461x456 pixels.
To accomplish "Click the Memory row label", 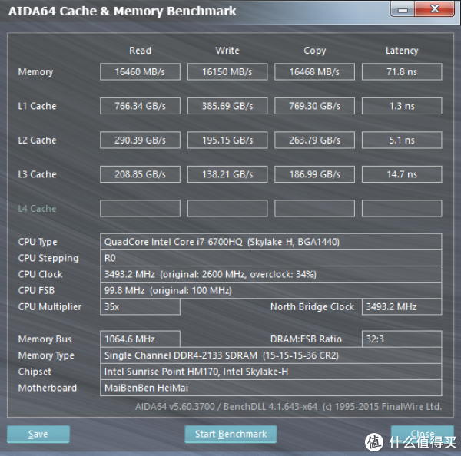I will click(x=35, y=72).
